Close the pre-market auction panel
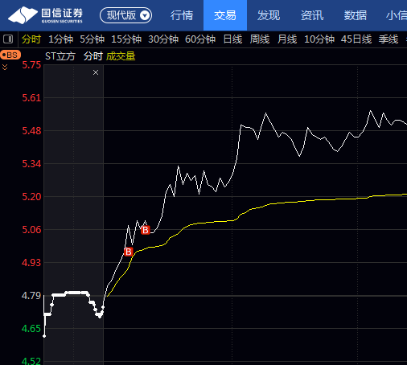407x365 pixels. [96, 72]
